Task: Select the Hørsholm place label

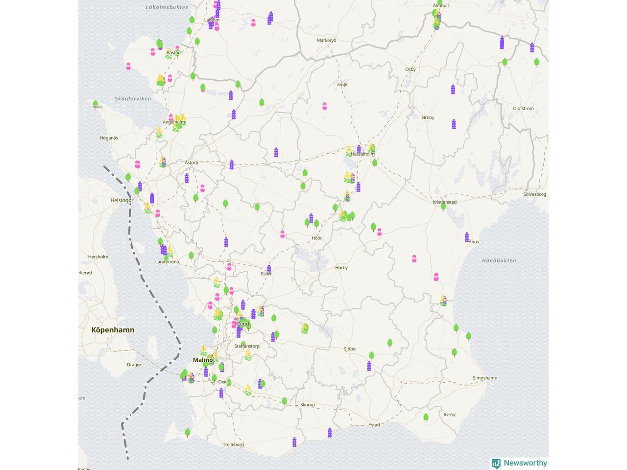Action: pos(98,257)
